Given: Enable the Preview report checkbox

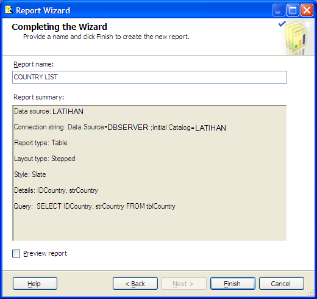Looking at the screenshot, I should [x=16, y=254].
